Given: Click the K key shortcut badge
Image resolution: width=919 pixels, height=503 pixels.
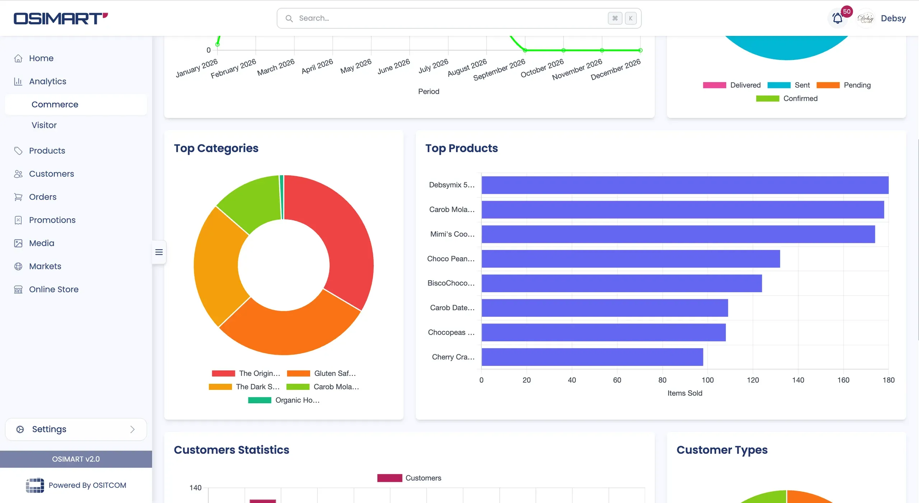Looking at the screenshot, I should [x=631, y=18].
